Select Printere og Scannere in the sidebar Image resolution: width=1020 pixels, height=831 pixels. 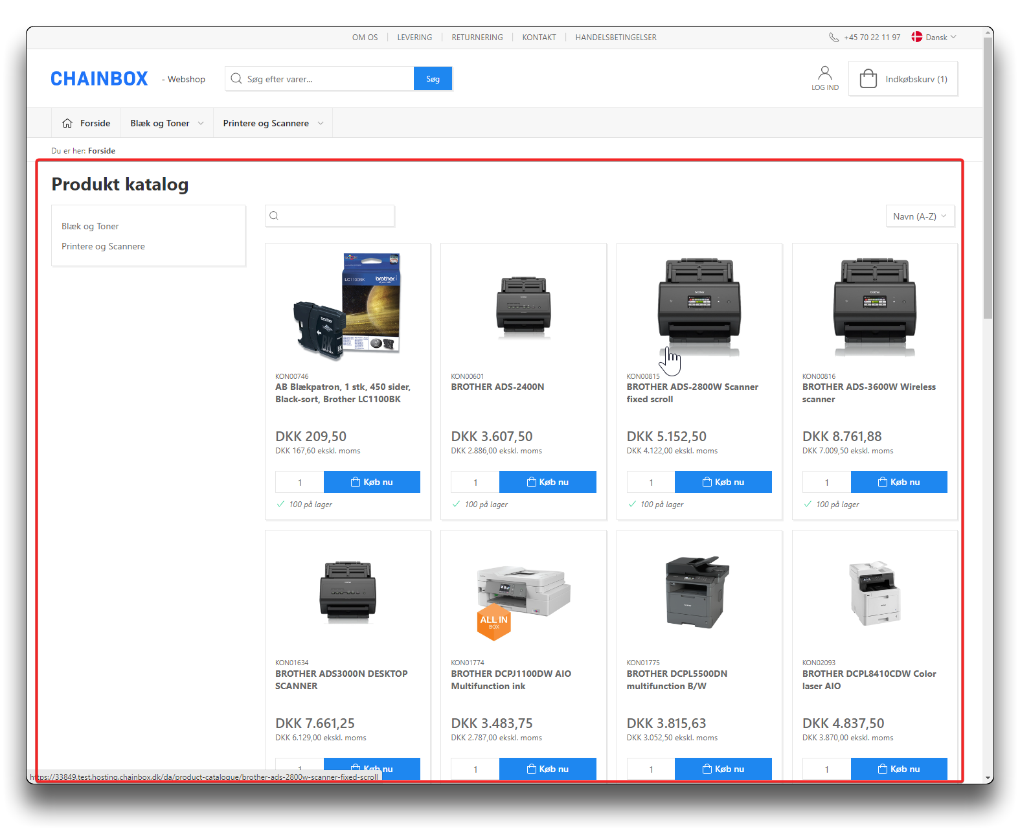coord(103,246)
